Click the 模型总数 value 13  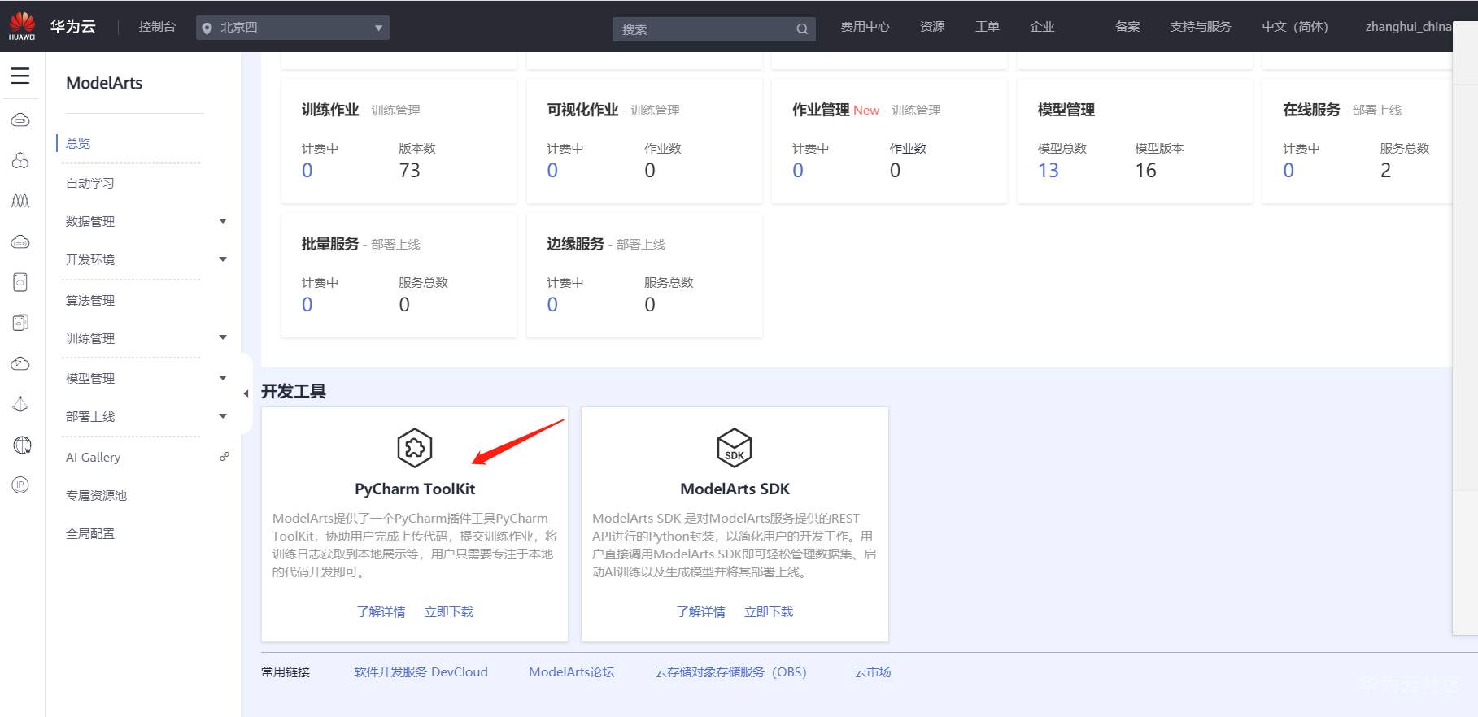(1049, 171)
